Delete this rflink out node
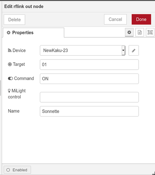This screenshot has width=155, height=175. click(14, 20)
